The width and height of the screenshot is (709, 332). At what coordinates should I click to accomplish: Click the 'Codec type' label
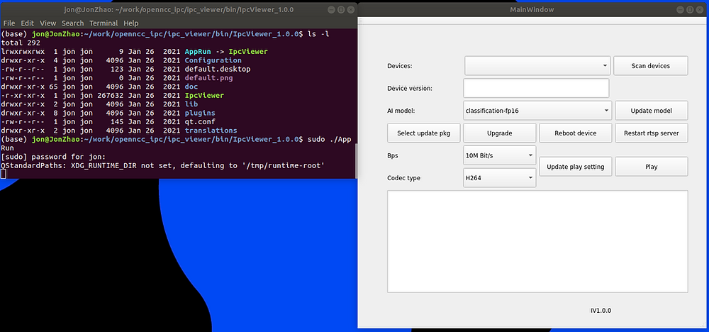click(x=404, y=178)
